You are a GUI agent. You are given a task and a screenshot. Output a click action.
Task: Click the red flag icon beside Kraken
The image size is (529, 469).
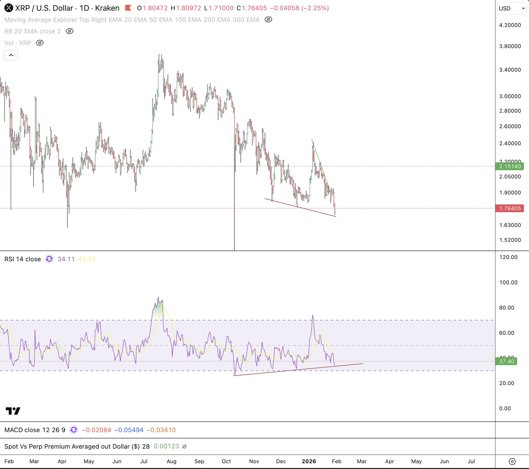pos(128,8)
